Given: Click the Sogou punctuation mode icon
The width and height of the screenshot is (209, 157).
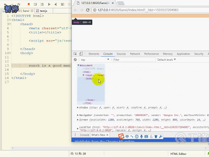Looking at the screenshot, I should [x=132, y=137].
